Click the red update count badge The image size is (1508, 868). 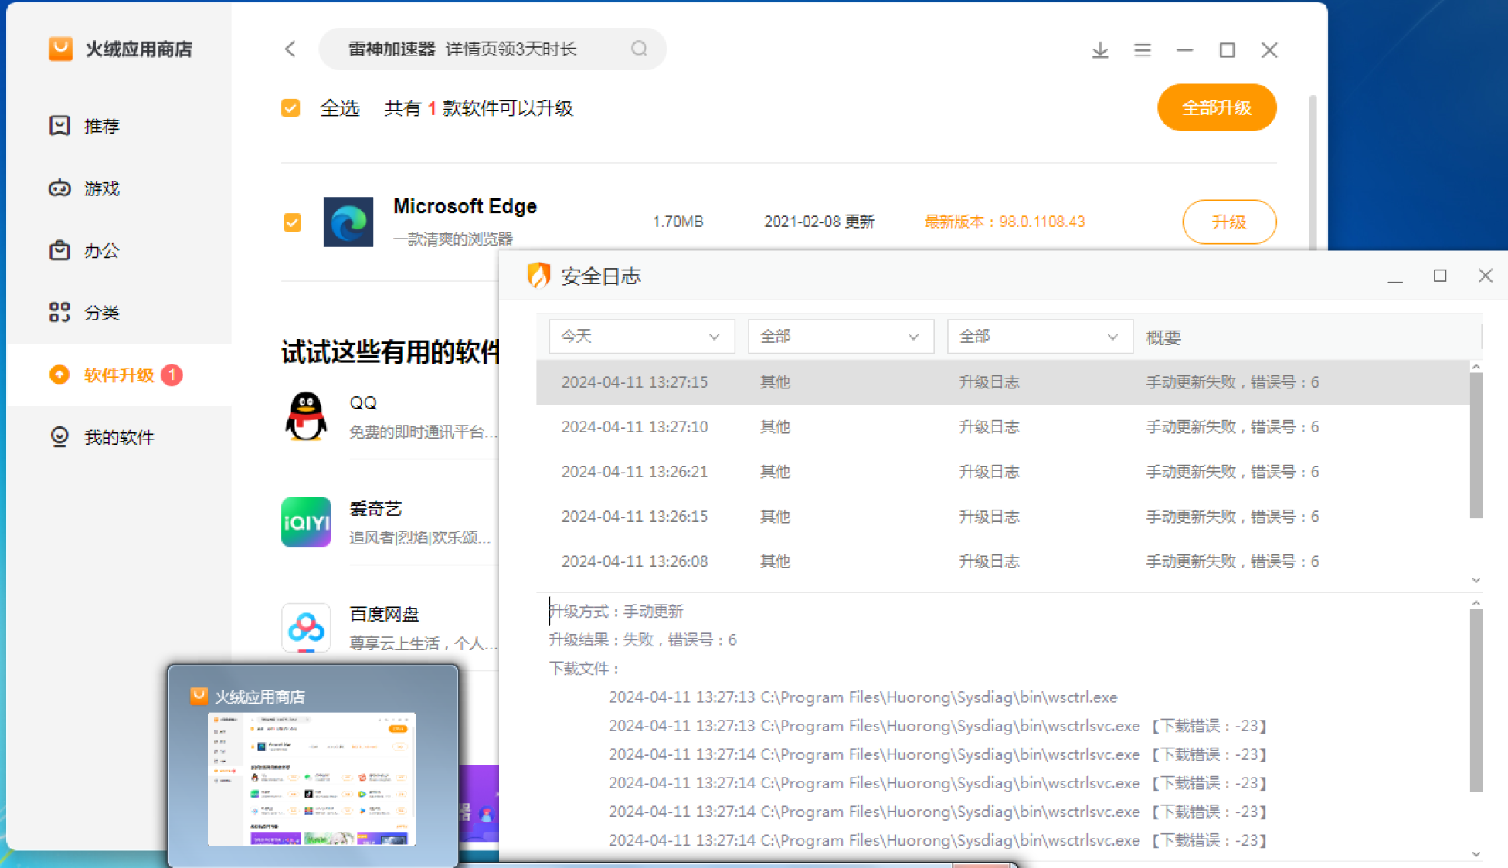point(172,375)
